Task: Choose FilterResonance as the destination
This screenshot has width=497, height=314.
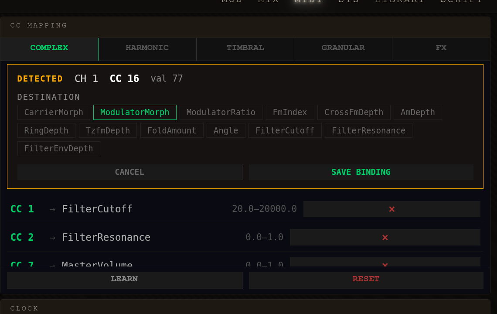Action: click(x=368, y=130)
